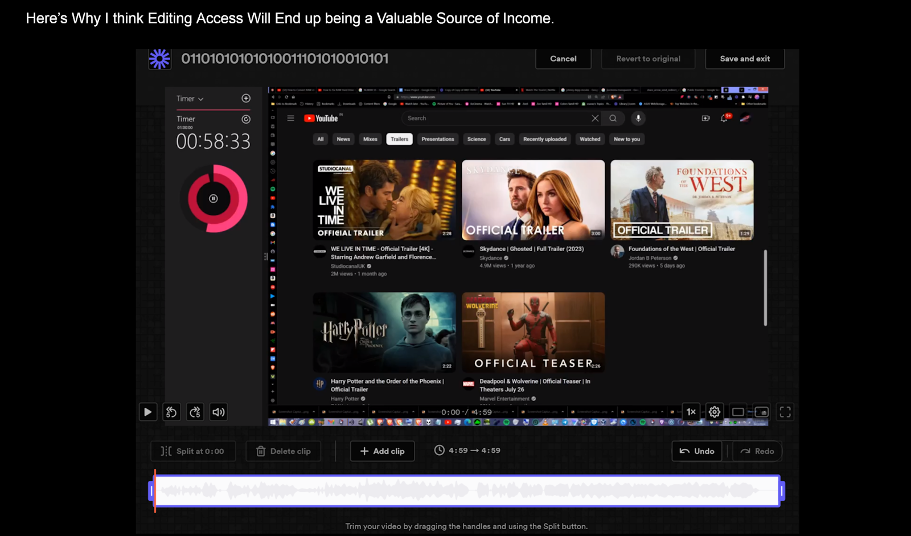
Task: Start voice search with microphone
Action: (x=638, y=118)
